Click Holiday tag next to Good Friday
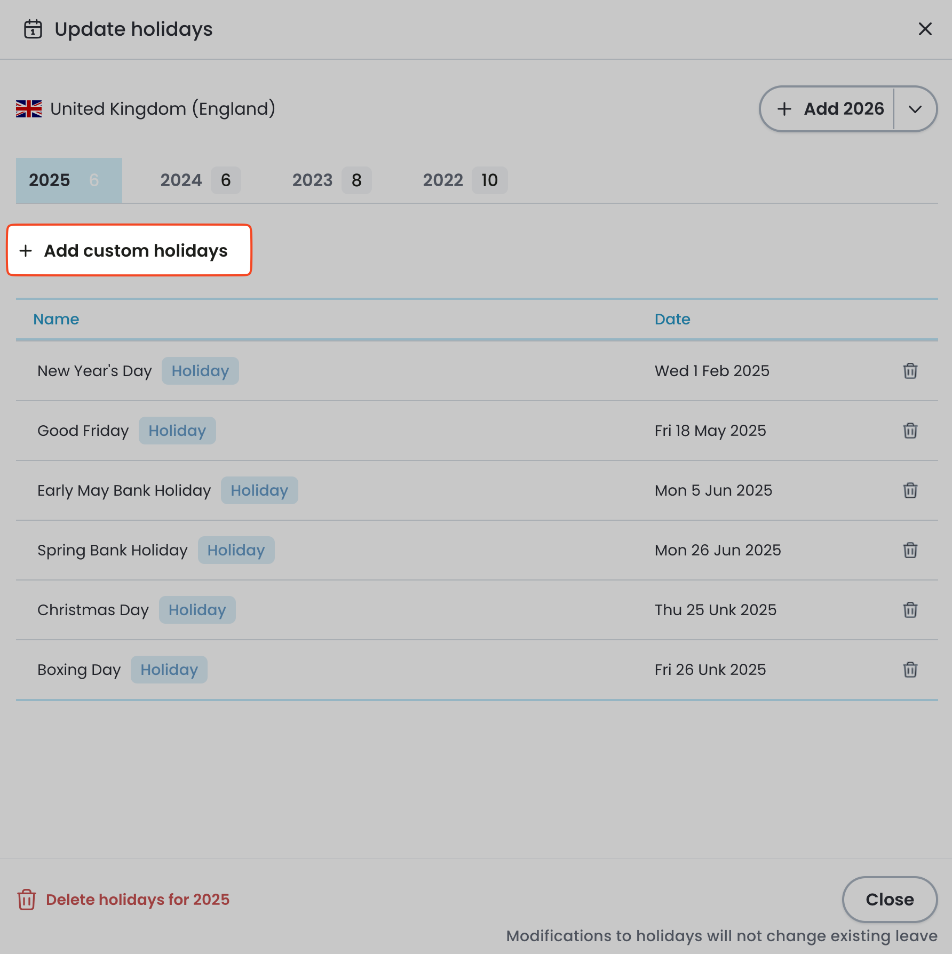The width and height of the screenshot is (952, 954). point(177,431)
